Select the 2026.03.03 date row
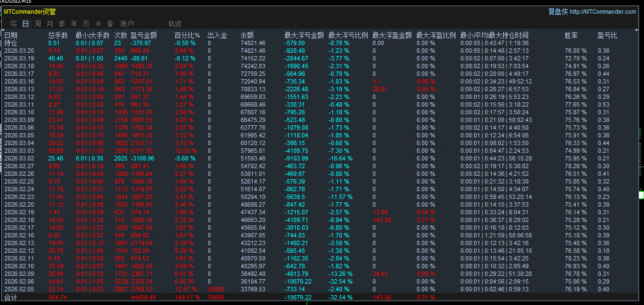The height and width of the screenshot is (305, 644). 19,151
